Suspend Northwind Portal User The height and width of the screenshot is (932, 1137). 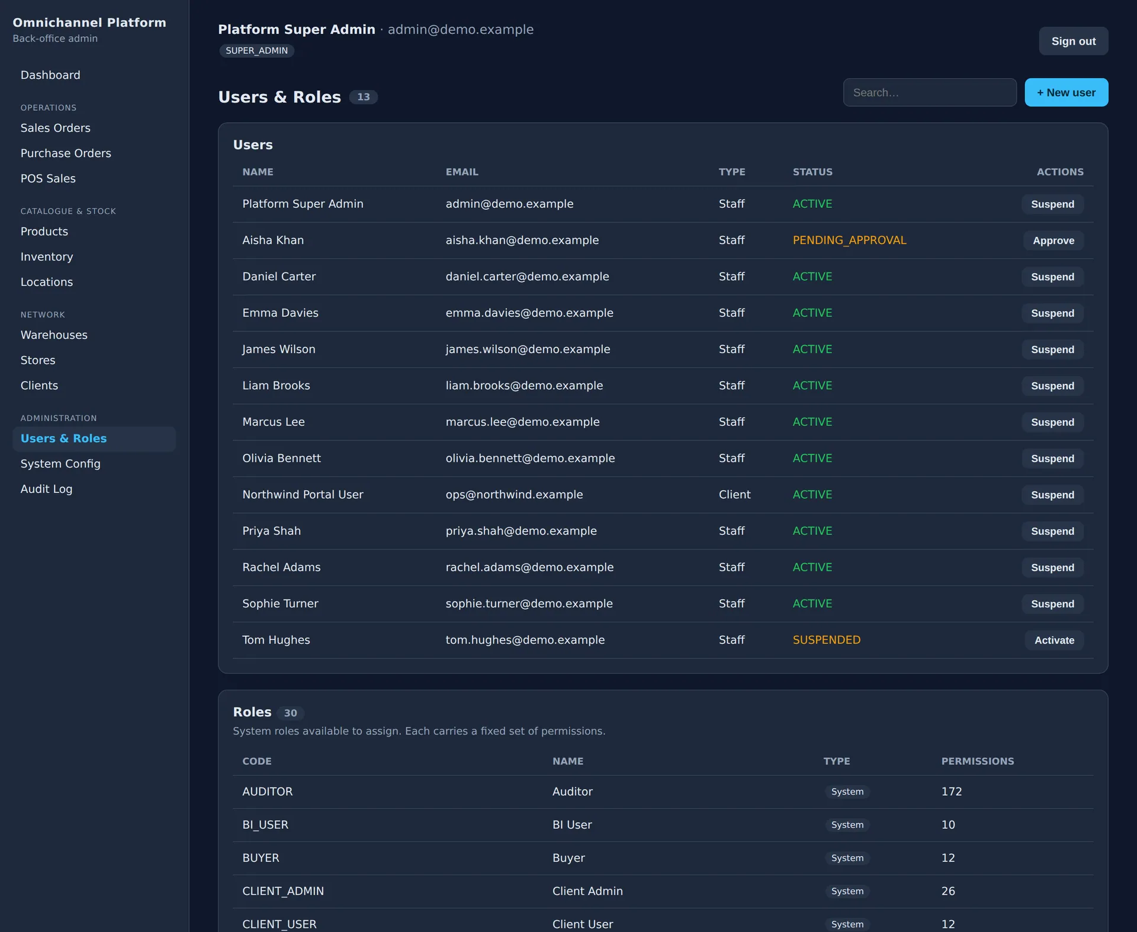point(1052,495)
